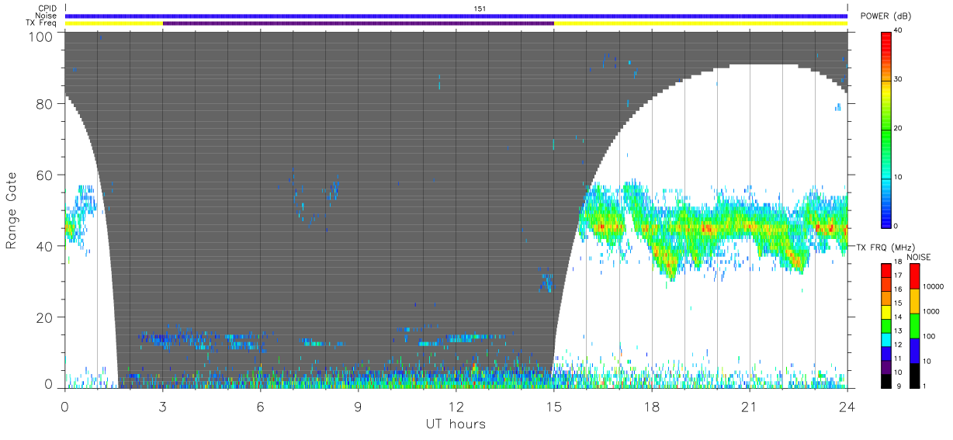
Task: Click range gate tick label 80
Action: tap(45, 104)
